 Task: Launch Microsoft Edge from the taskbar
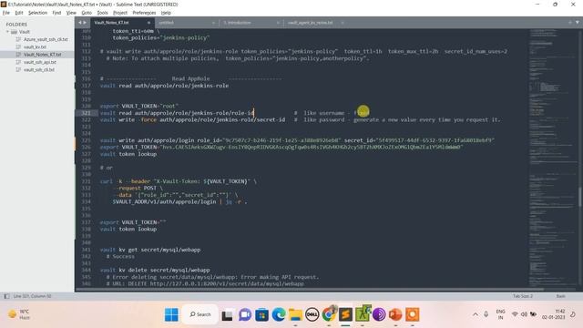tap(279, 315)
